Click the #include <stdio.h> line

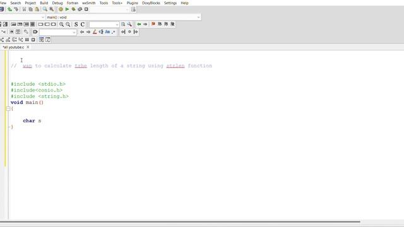pyautogui.click(x=38, y=84)
